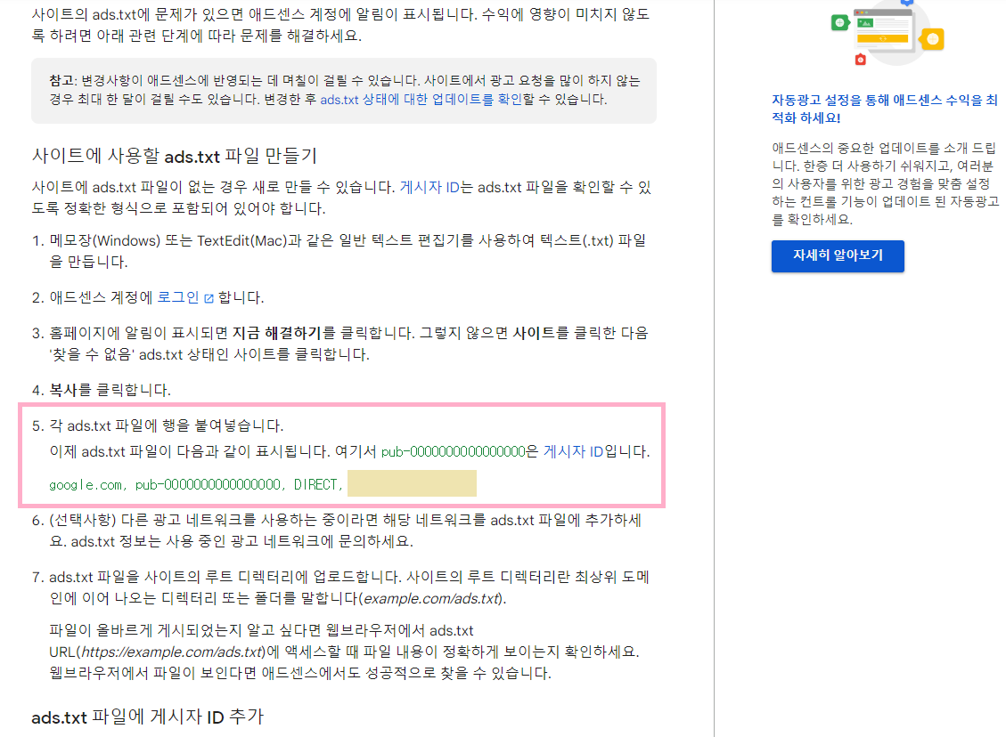1006x737 pixels.
Task: Click the 자세히 알아보기 button
Action: pyautogui.click(x=837, y=255)
